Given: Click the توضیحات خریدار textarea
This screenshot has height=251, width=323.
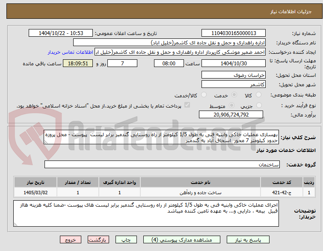Looking at the screenshot, I should pos(146,213).
